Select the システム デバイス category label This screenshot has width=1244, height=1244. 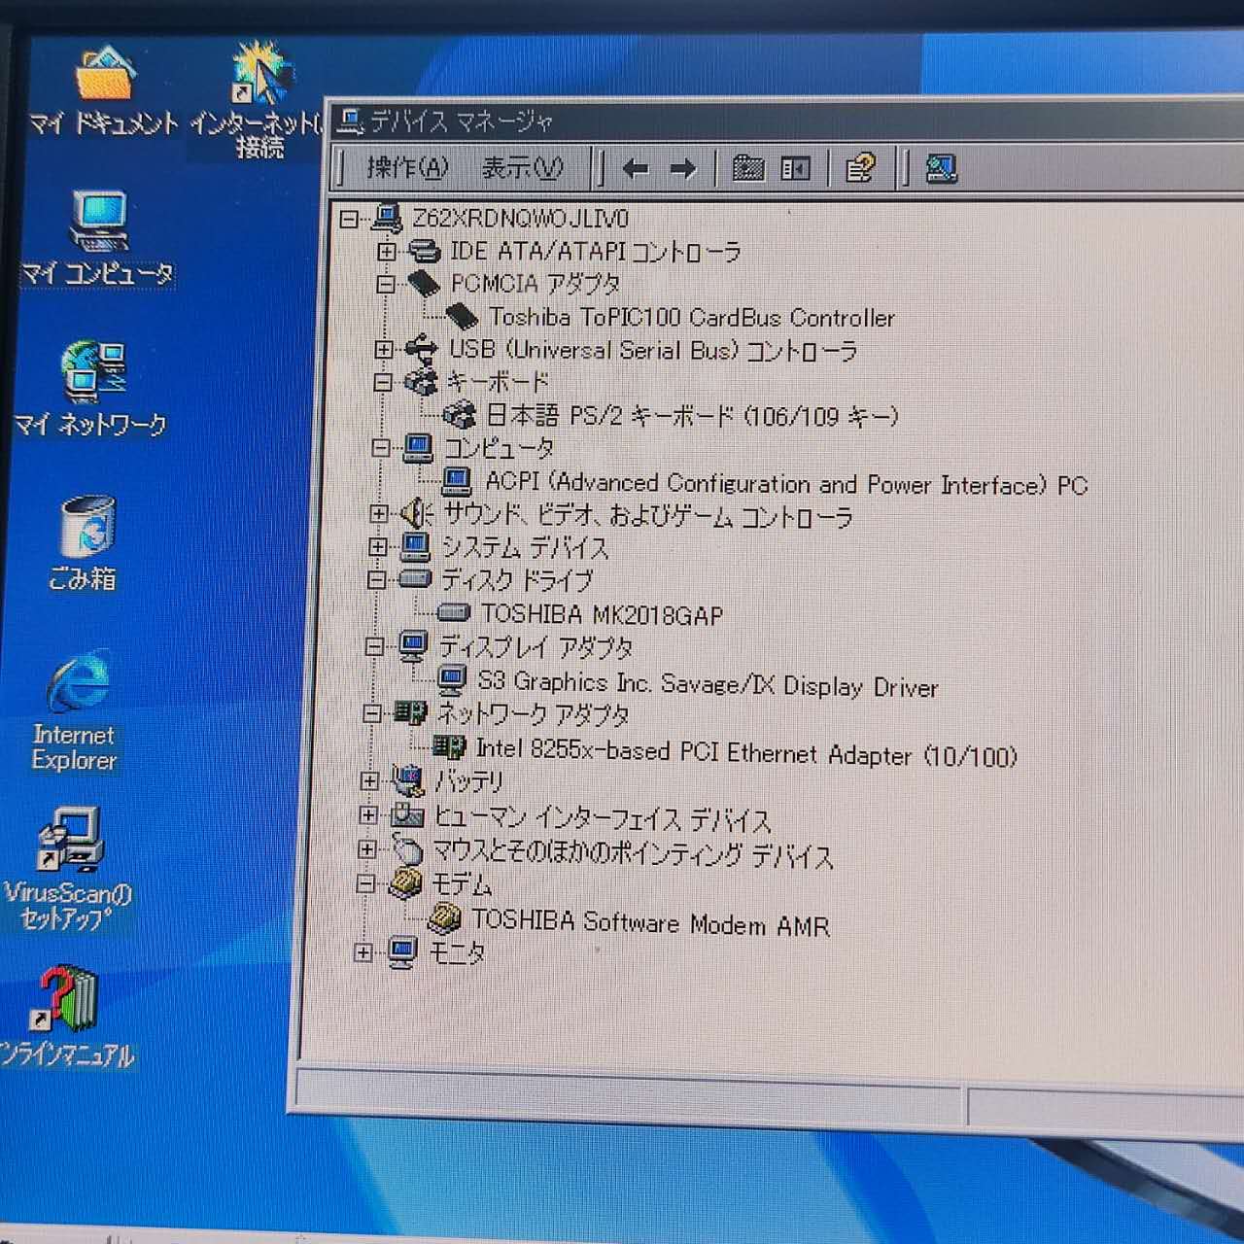[525, 547]
